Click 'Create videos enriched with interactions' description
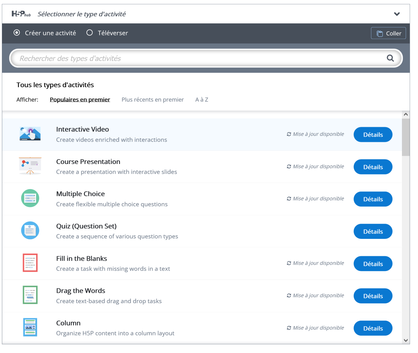 click(112, 140)
